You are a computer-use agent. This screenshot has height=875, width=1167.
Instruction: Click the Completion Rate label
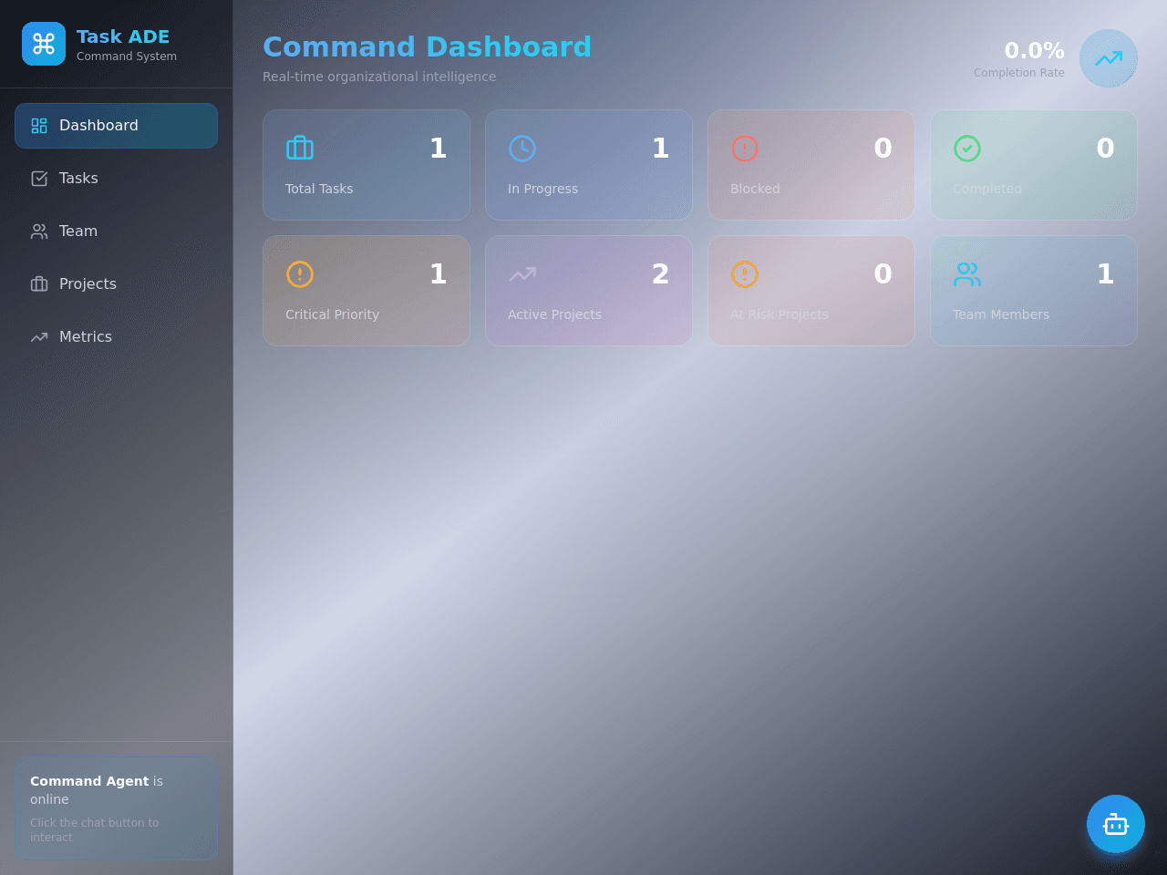click(x=1018, y=73)
